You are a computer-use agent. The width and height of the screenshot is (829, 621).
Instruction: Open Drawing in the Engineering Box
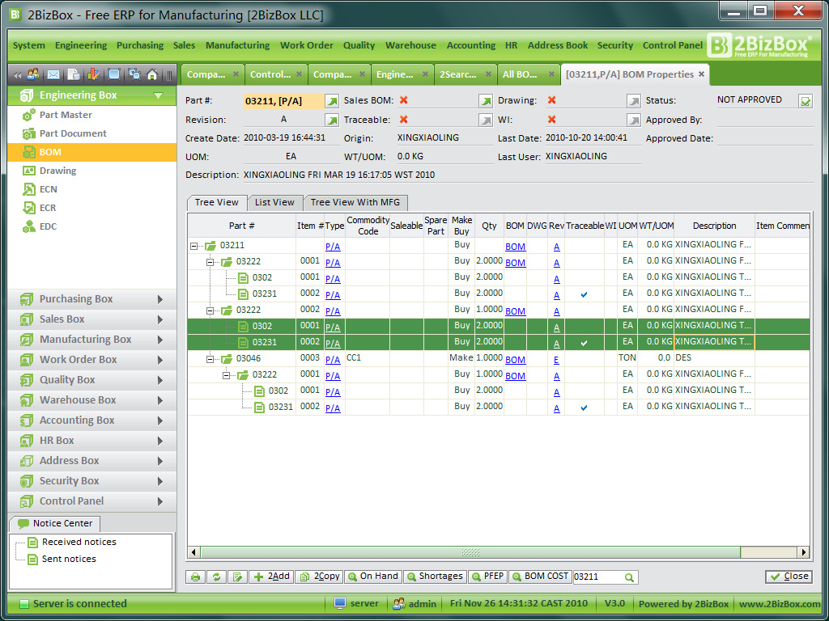pyautogui.click(x=57, y=171)
